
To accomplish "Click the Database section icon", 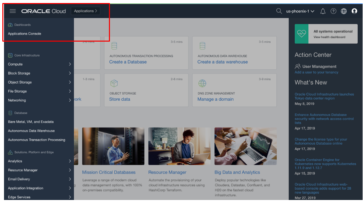I will click(x=10, y=113).
